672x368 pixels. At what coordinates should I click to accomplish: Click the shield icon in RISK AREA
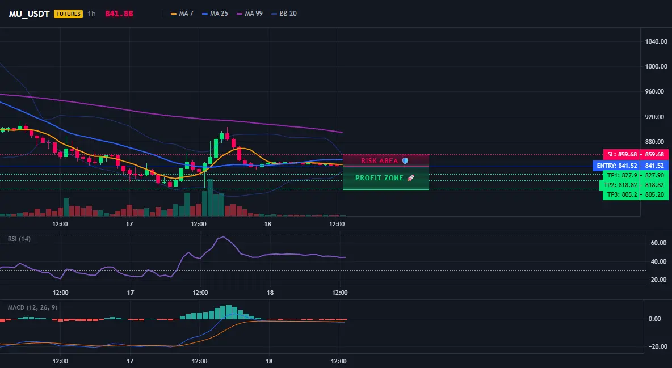405,160
